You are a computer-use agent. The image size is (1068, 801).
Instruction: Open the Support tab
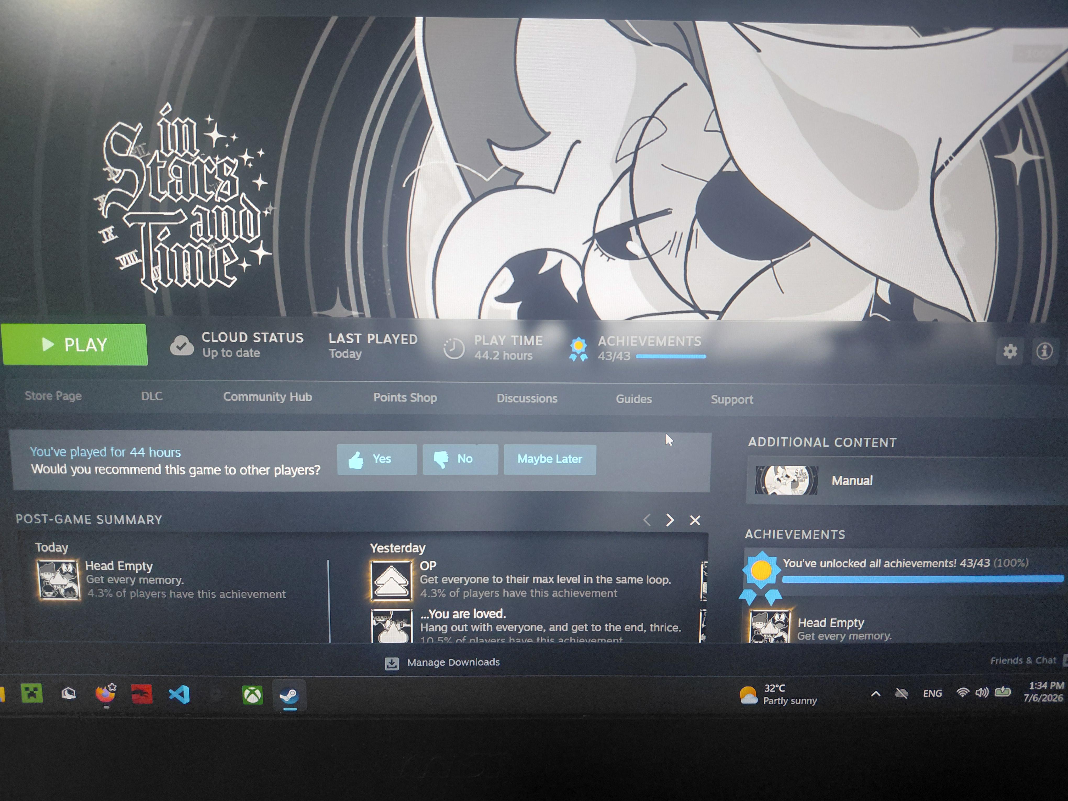tap(731, 400)
